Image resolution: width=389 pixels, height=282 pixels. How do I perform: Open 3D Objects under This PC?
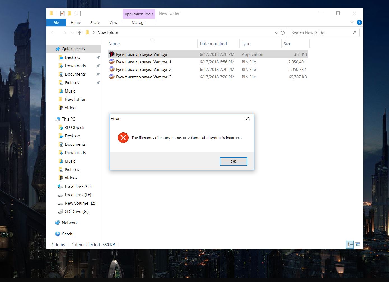(x=75, y=127)
